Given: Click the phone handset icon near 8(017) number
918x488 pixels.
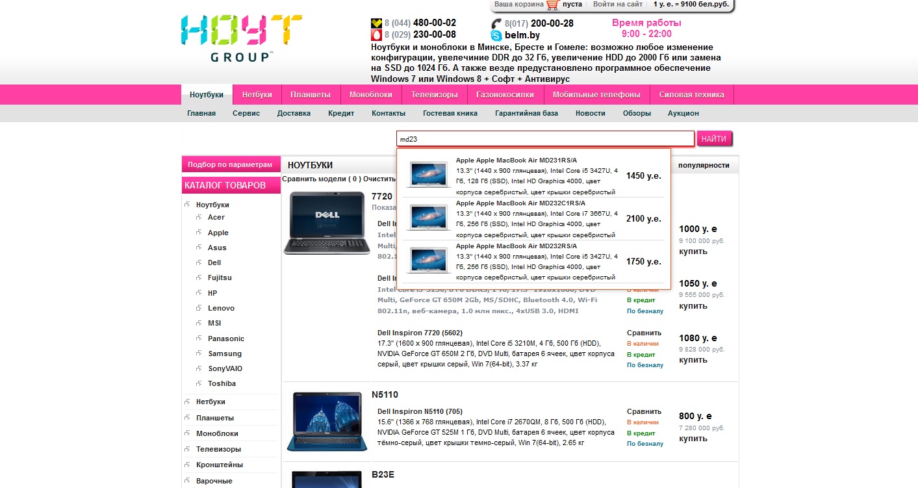Looking at the screenshot, I should click(496, 23).
